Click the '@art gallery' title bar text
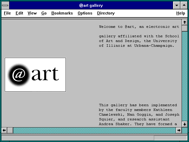Image resolution: width=189 pixels, height=142 pixels. click(91, 5)
